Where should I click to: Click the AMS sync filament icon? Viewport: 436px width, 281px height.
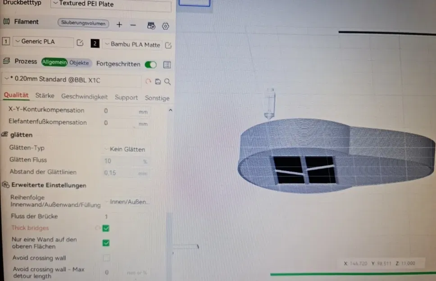click(x=151, y=26)
